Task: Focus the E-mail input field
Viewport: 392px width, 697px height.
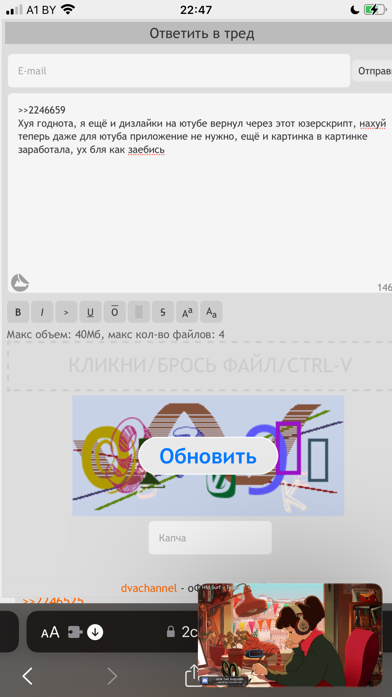Action: [179, 71]
